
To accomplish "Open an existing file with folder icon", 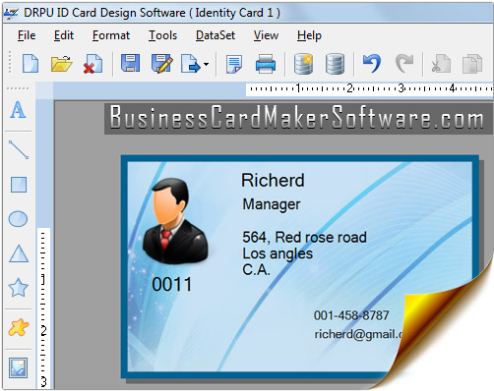I will tap(61, 63).
